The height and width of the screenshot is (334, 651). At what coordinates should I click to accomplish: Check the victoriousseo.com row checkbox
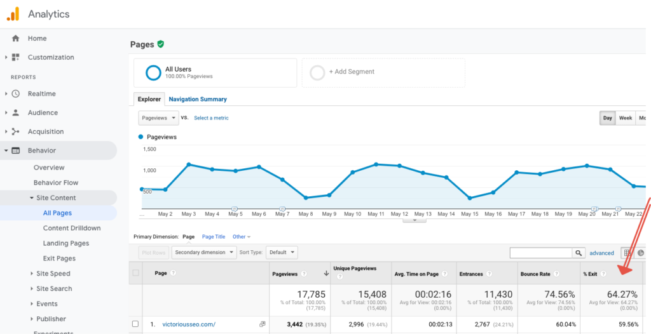135,324
